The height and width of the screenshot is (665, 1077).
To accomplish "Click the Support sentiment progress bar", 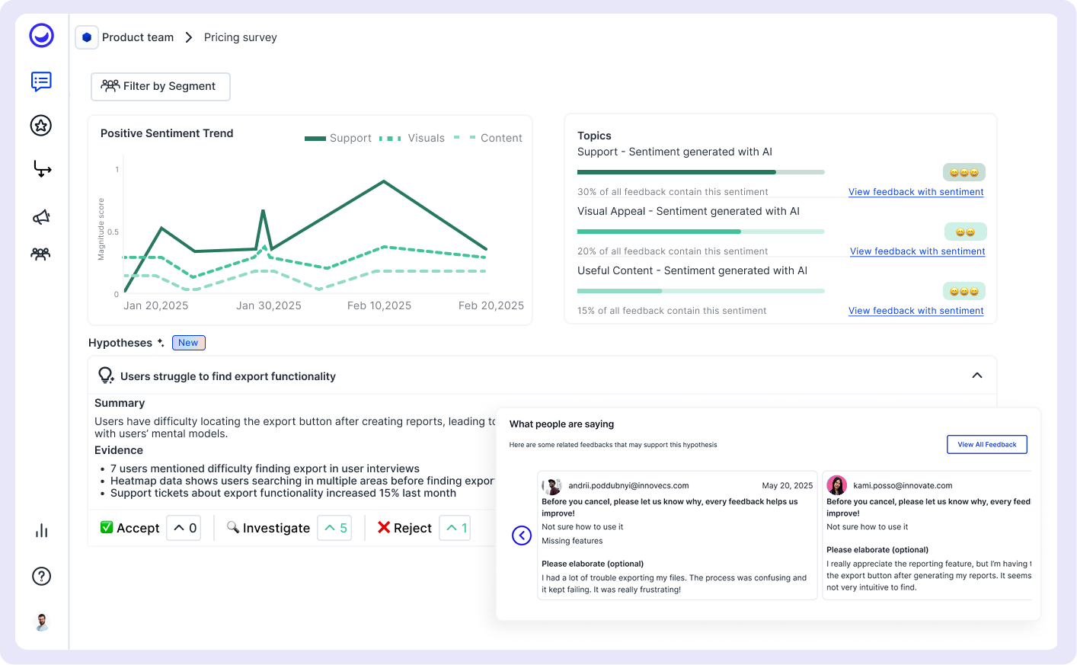I will click(x=701, y=172).
